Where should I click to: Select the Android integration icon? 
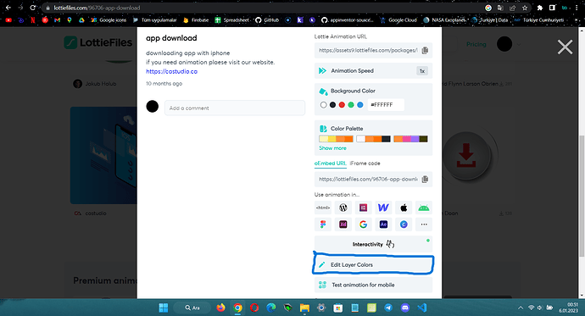coord(424,208)
